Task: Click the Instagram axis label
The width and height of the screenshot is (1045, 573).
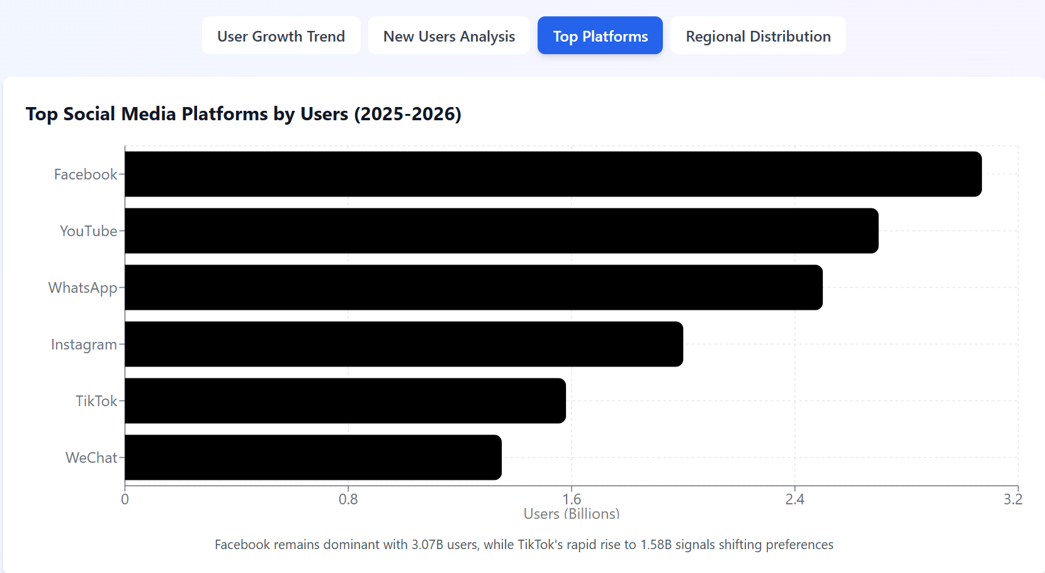Action: point(84,344)
